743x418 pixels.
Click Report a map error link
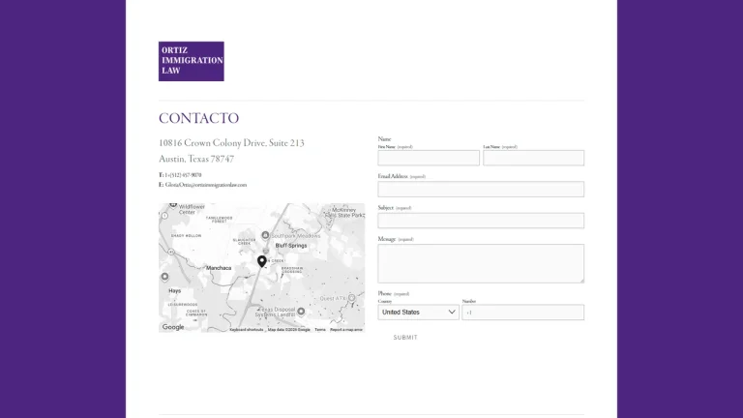346,329
